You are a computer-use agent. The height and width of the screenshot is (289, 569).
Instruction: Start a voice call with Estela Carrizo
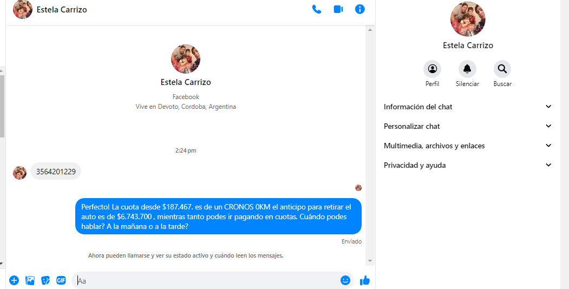tap(317, 9)
